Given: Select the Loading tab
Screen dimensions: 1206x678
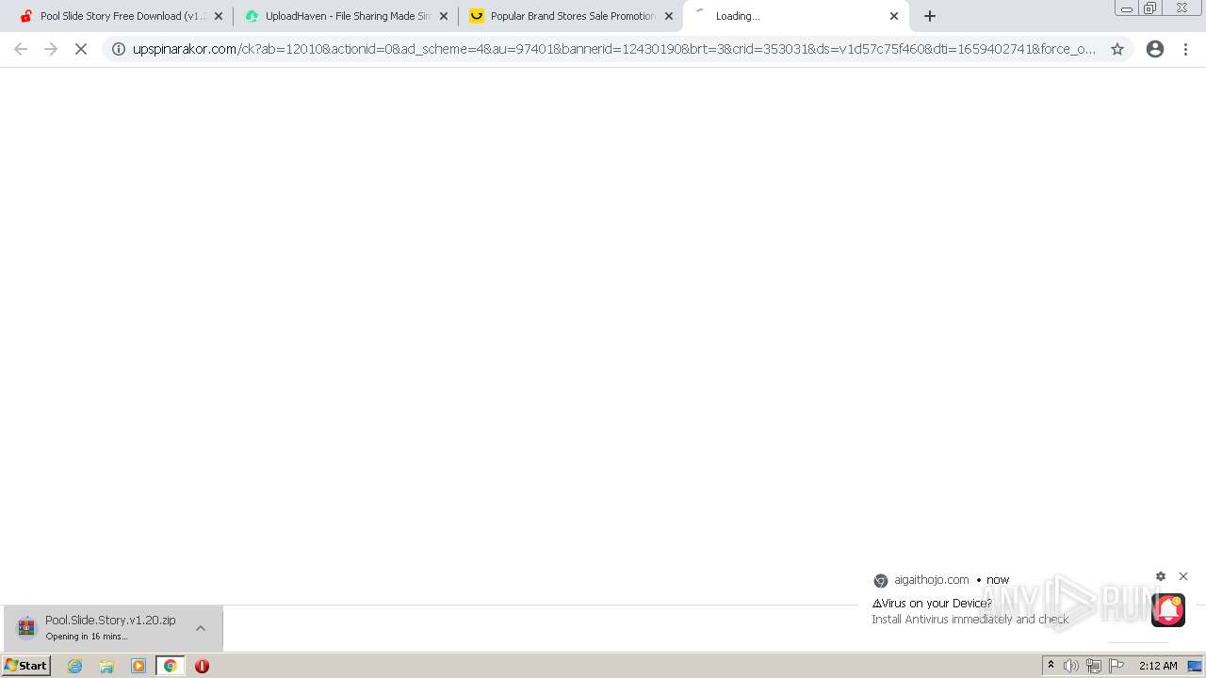Looking at the screenshot, I should [x=796, y=16].
